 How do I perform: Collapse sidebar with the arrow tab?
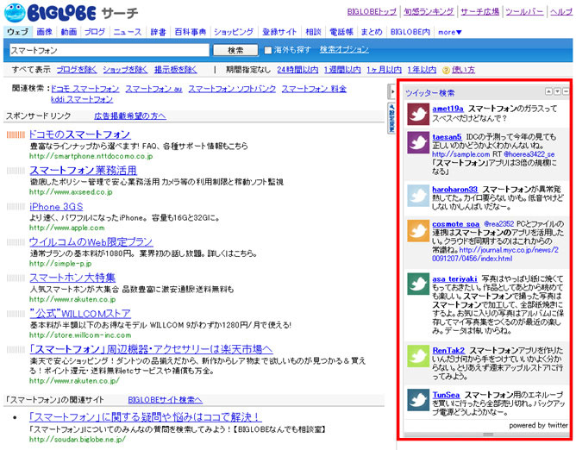pos(391,91)
